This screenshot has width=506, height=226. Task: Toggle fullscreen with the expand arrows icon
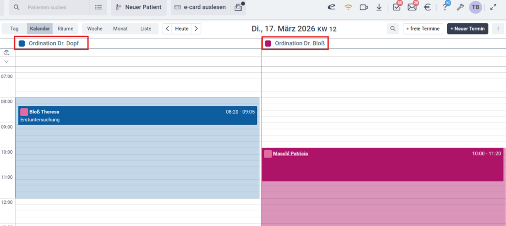(493, 7)
